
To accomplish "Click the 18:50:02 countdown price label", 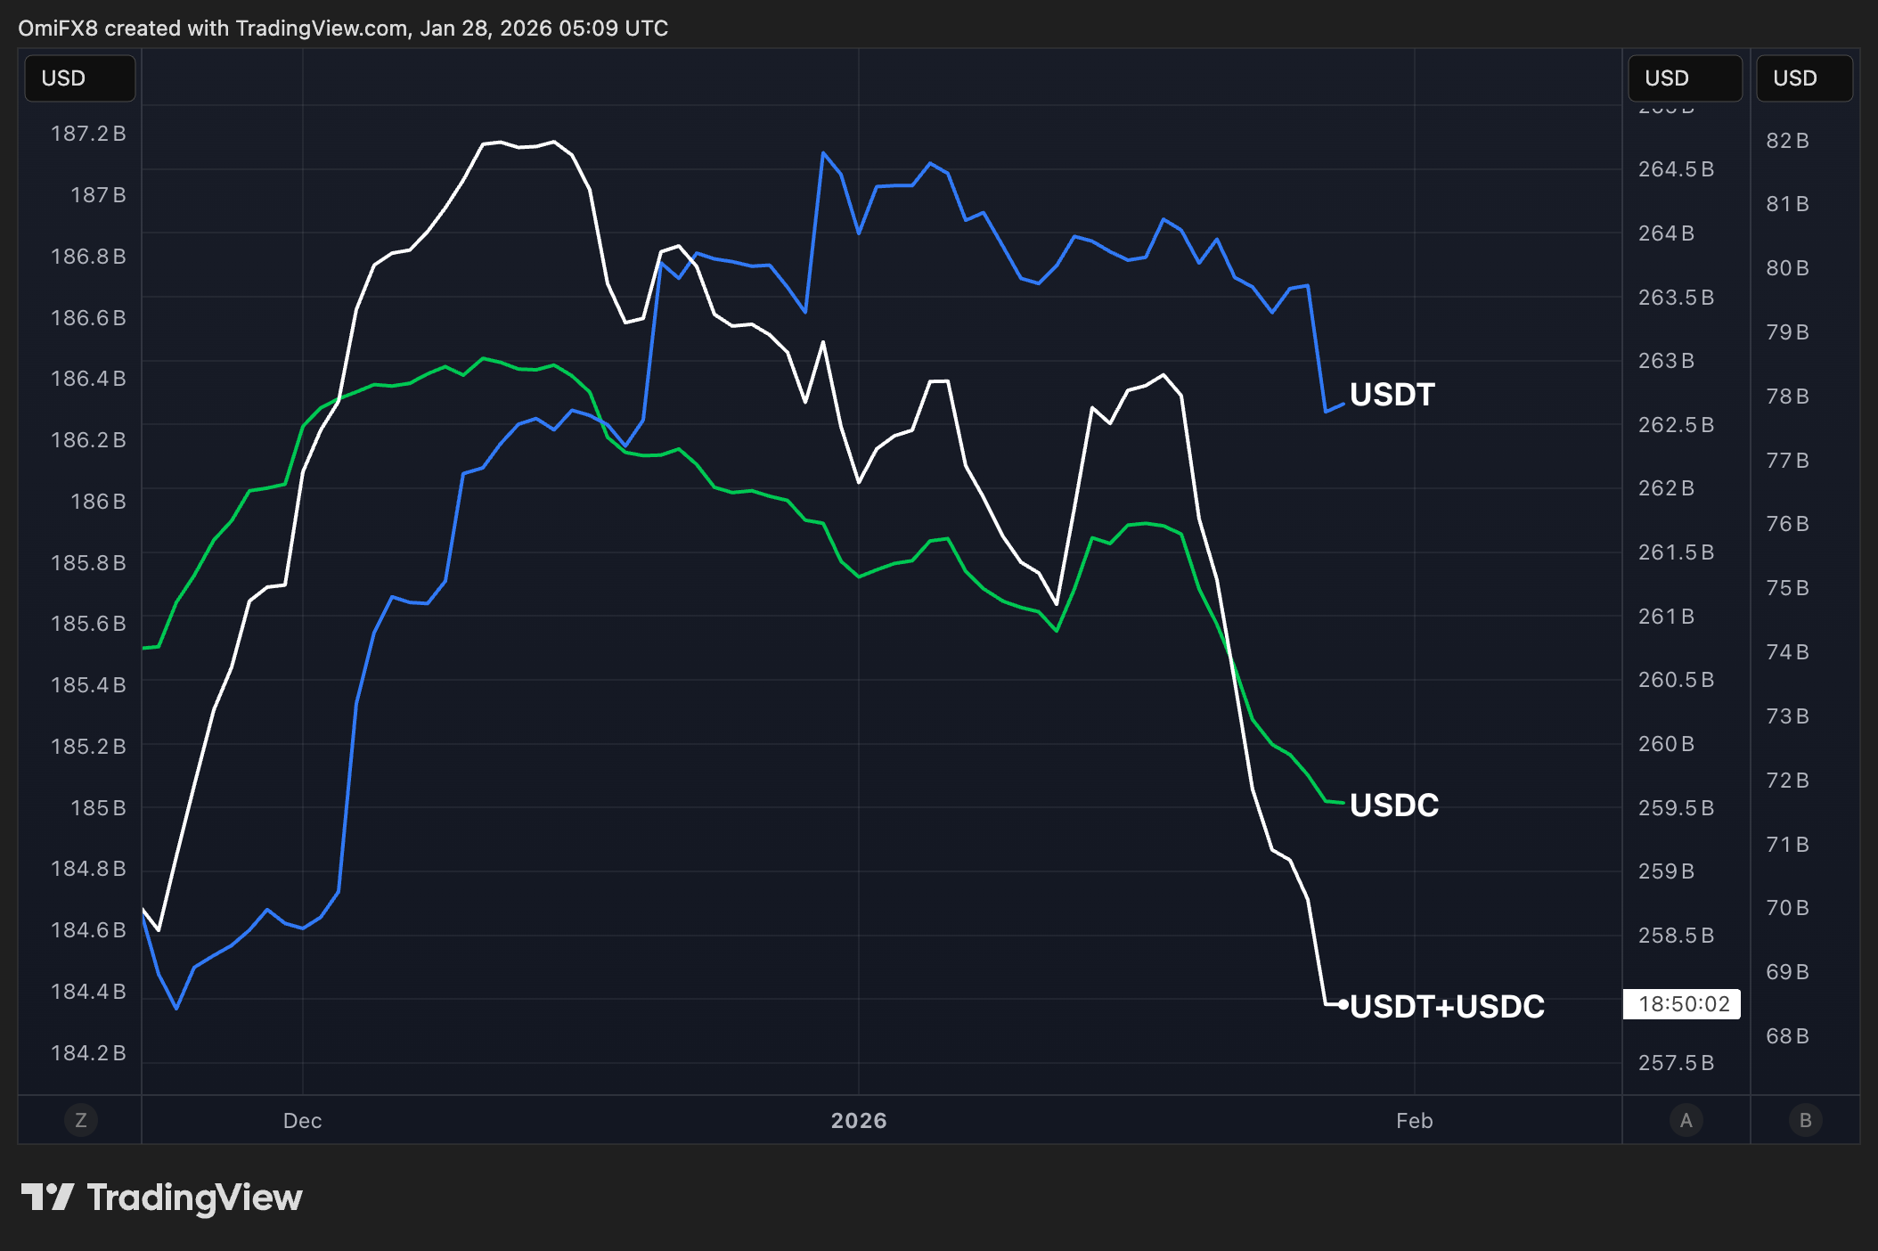I will [1682, 1004].
